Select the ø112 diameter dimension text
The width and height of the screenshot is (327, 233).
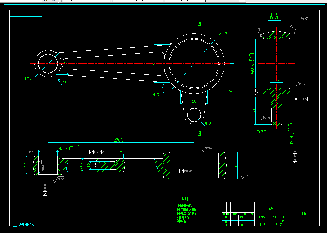tap(223, 34)
